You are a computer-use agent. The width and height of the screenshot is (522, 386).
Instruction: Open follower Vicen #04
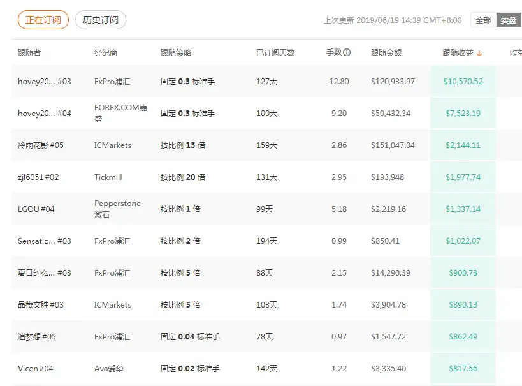point(35,369)
